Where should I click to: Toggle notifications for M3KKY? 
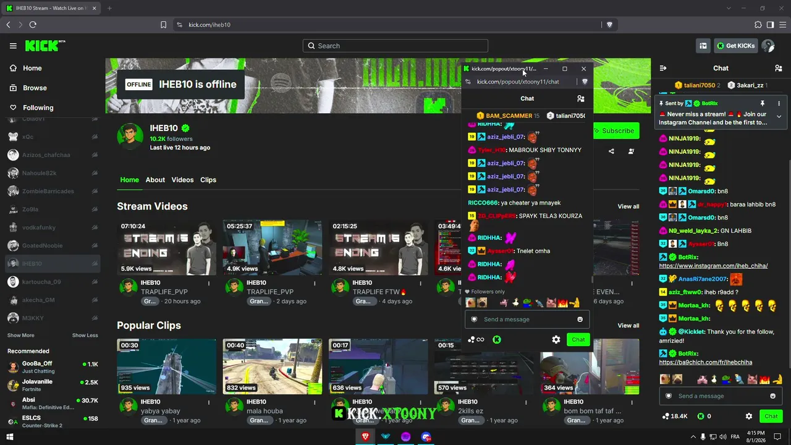pyautogui.click(x=95, y=318)
